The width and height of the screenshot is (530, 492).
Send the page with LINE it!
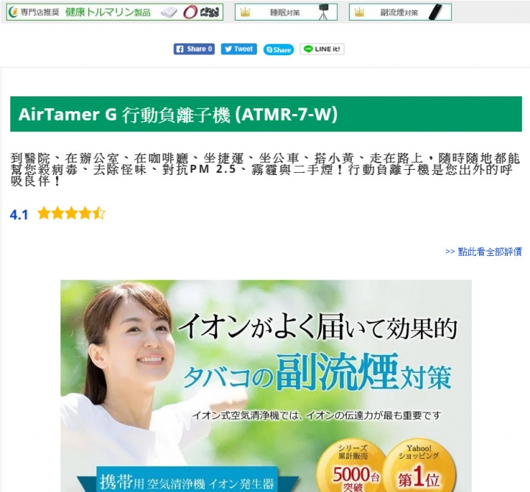pos(322,49)
